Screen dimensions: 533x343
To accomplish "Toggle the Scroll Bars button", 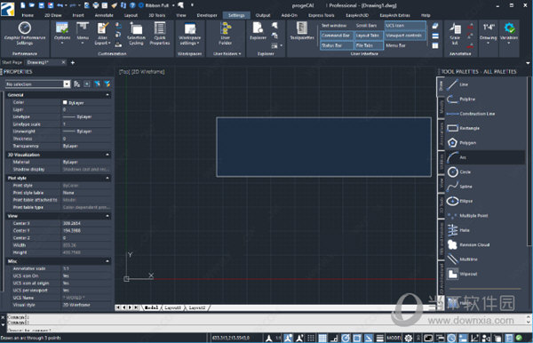I will pyautogui.click(x=366, y=26).
